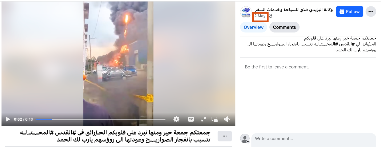Open the page profile picture
Viewport: 381px width, 147px height.
[x=246, y=12]
